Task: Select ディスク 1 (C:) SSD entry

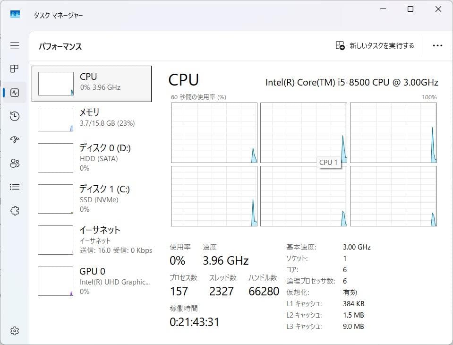Action: pos(91,199)
